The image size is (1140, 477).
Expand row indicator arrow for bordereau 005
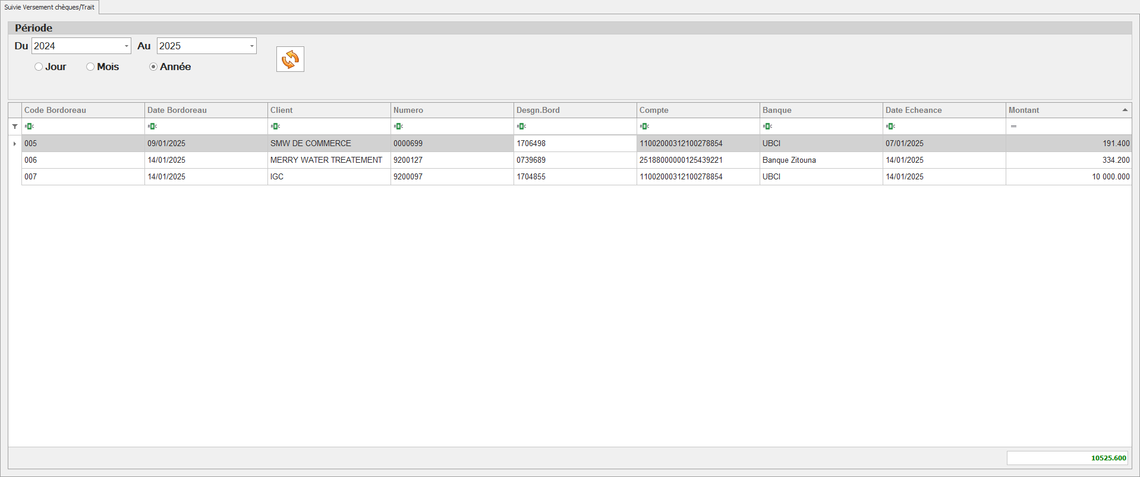click(15, 143)
